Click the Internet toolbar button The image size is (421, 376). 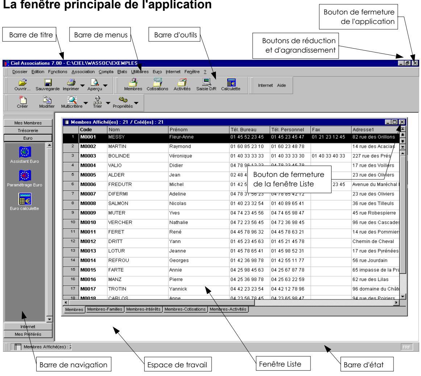tap(265, 85)
